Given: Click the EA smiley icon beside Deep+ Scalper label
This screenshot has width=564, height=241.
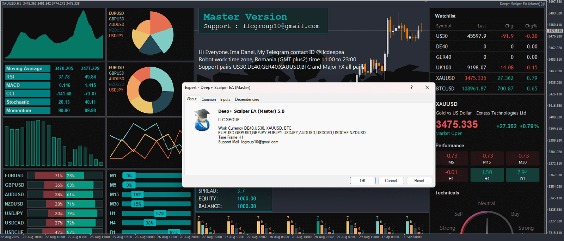Looking at the screenshot, I should click(543, 4).
